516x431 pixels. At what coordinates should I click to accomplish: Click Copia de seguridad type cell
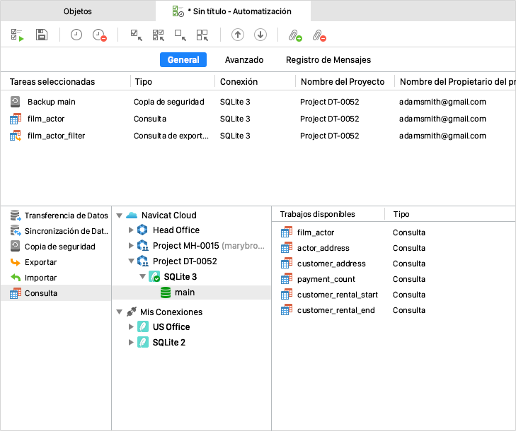(169, 102)
